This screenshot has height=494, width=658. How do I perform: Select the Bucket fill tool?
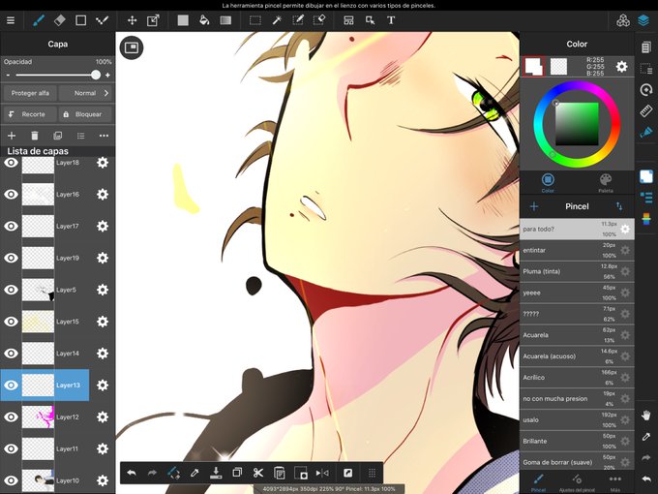pyautogui.click(x=204, y=20)
